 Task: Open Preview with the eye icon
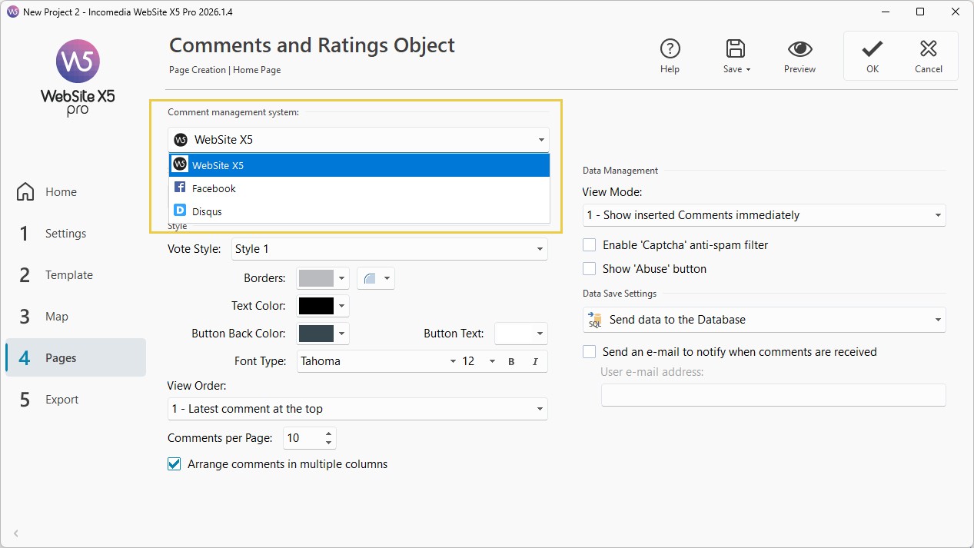[x=799, y=49]
